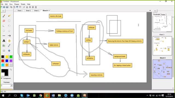Select the Circle shape tool

coord(4,31)
